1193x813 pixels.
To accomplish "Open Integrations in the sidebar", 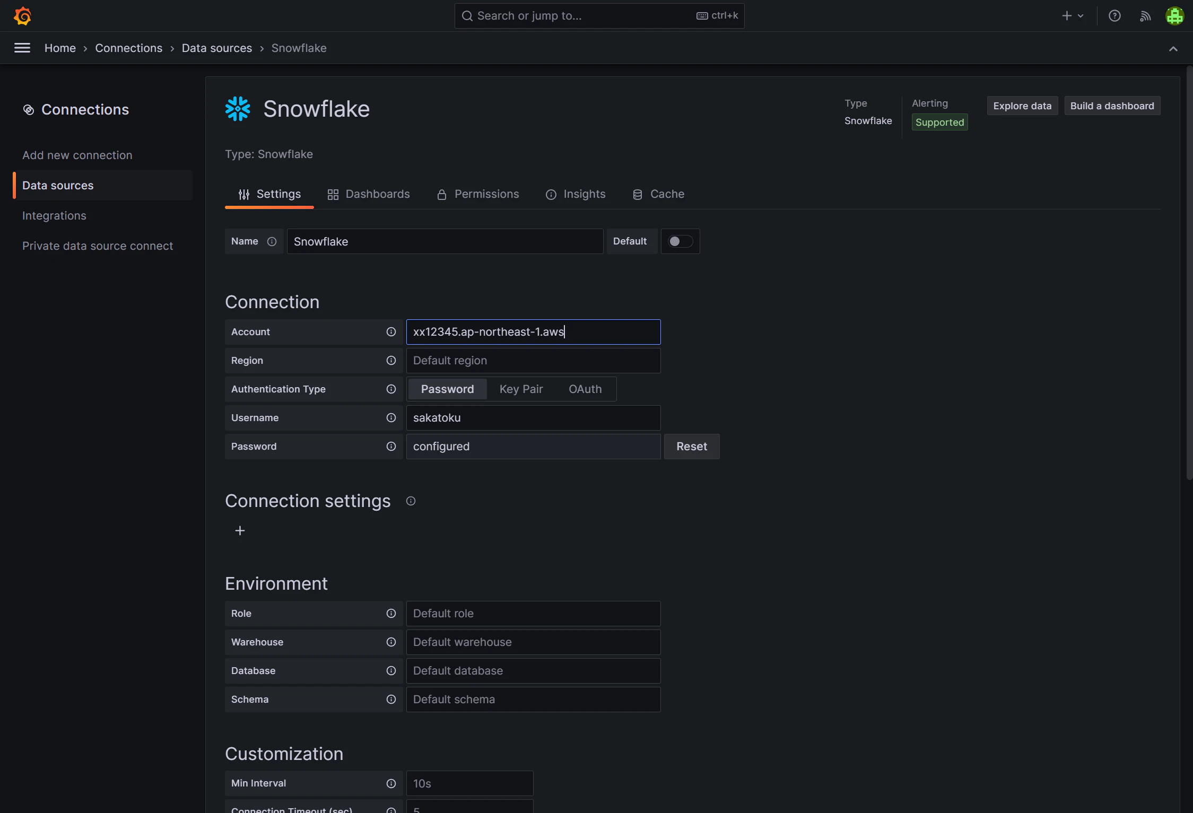I will pos(54,216).
